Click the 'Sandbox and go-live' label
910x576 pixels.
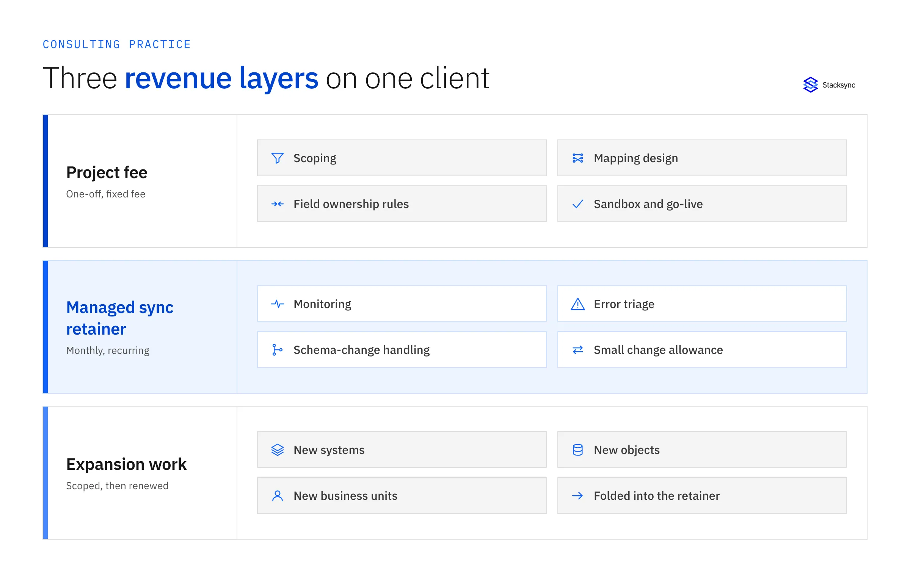click(648, 204)
